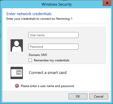Click the "Remember my credentials" label text
113x104 pixels.
(x=52, y=60)
